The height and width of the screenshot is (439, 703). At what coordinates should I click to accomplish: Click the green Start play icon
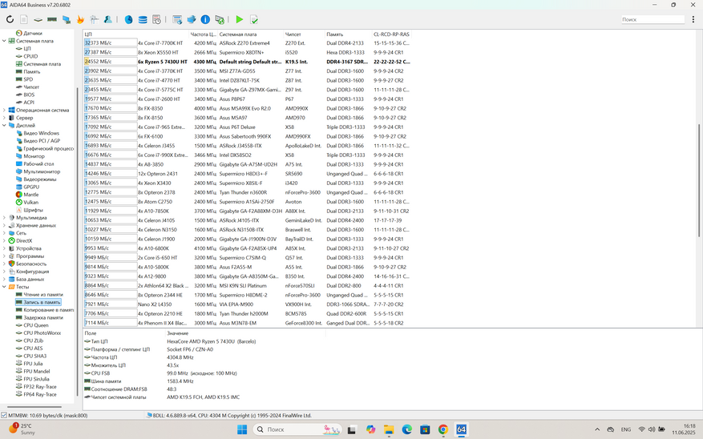click(x=240, y=19)
